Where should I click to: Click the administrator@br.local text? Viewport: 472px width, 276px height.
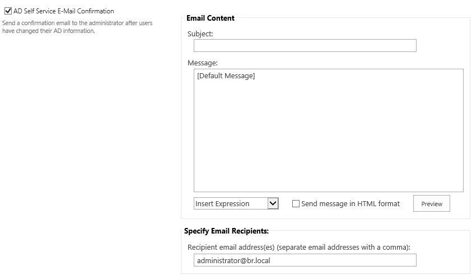tap(233, 260)
